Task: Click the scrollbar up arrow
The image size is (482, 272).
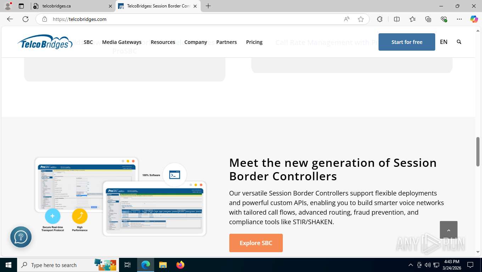Action: pos(478,30)
